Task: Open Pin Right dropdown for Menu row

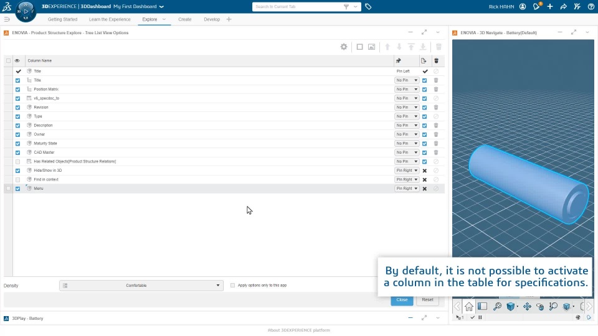Action: tap(407, 189)
